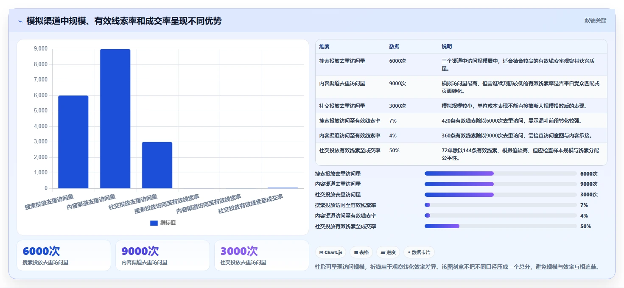
Task: Click the 数据卡片 tag chip
Action: [419, 252]
